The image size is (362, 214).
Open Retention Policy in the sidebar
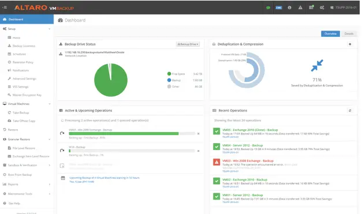[x=23, y=62]
